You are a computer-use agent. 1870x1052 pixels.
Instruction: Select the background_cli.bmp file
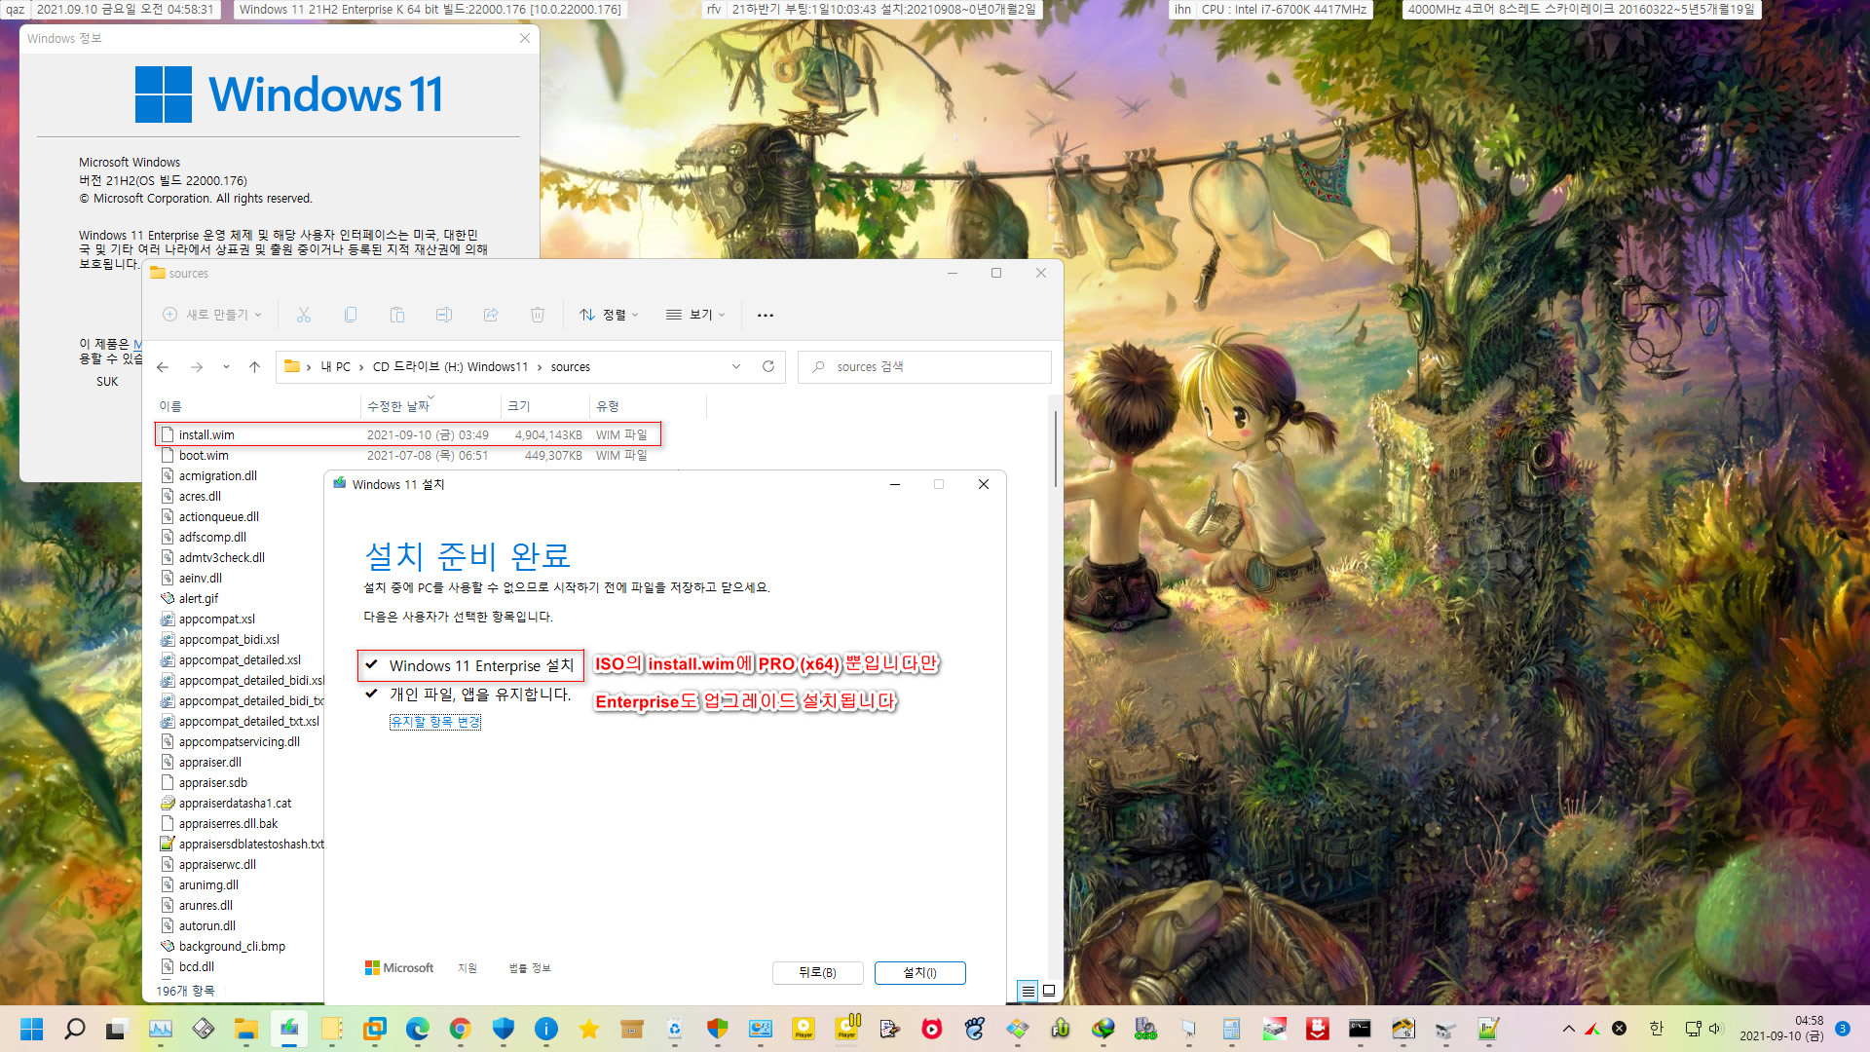point(232,946)
